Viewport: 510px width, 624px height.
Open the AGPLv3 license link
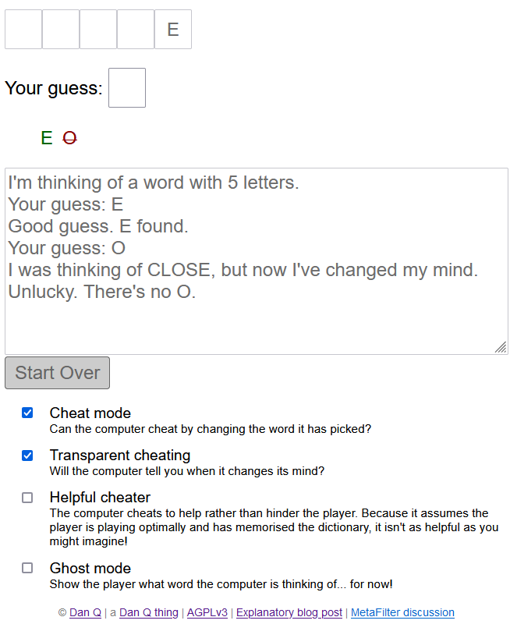coord(207,612)
